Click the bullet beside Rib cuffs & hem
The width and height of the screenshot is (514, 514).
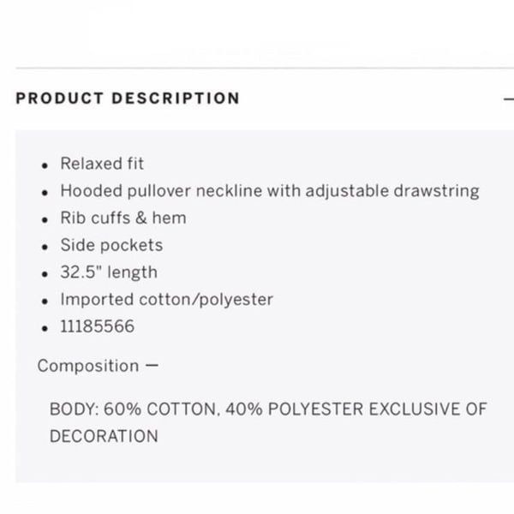click(45, 220)
